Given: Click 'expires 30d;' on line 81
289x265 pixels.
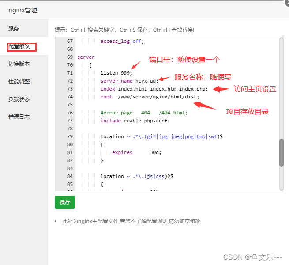Looking at the screenshot, I should point(137,152).
